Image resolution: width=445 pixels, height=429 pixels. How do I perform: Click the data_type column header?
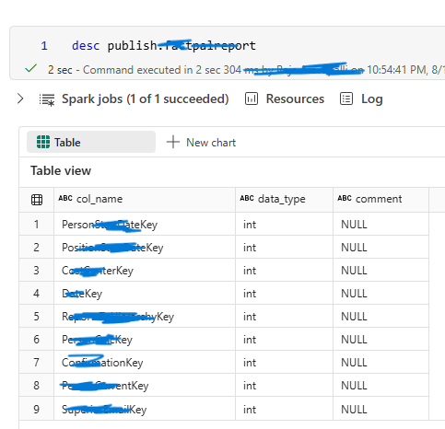coord(284,199)
